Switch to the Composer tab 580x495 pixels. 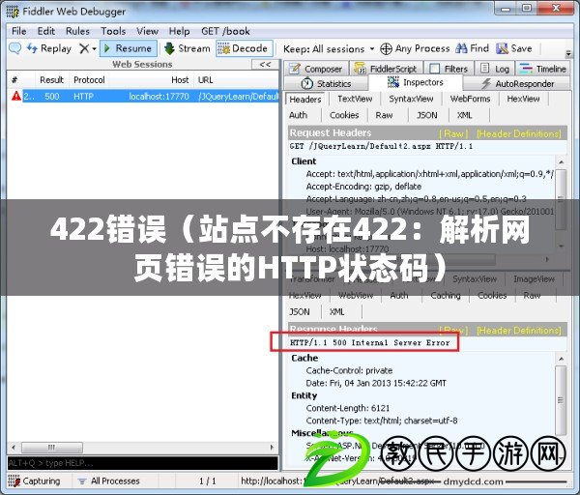(315, 69)
